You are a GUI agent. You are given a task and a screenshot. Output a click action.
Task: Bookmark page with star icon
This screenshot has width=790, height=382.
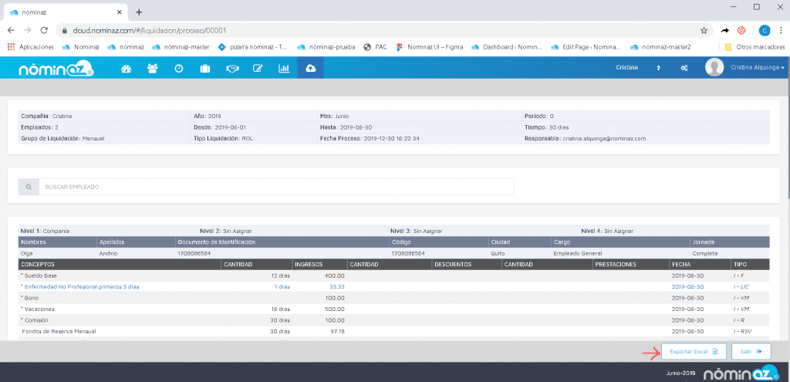tap(704, 30)
